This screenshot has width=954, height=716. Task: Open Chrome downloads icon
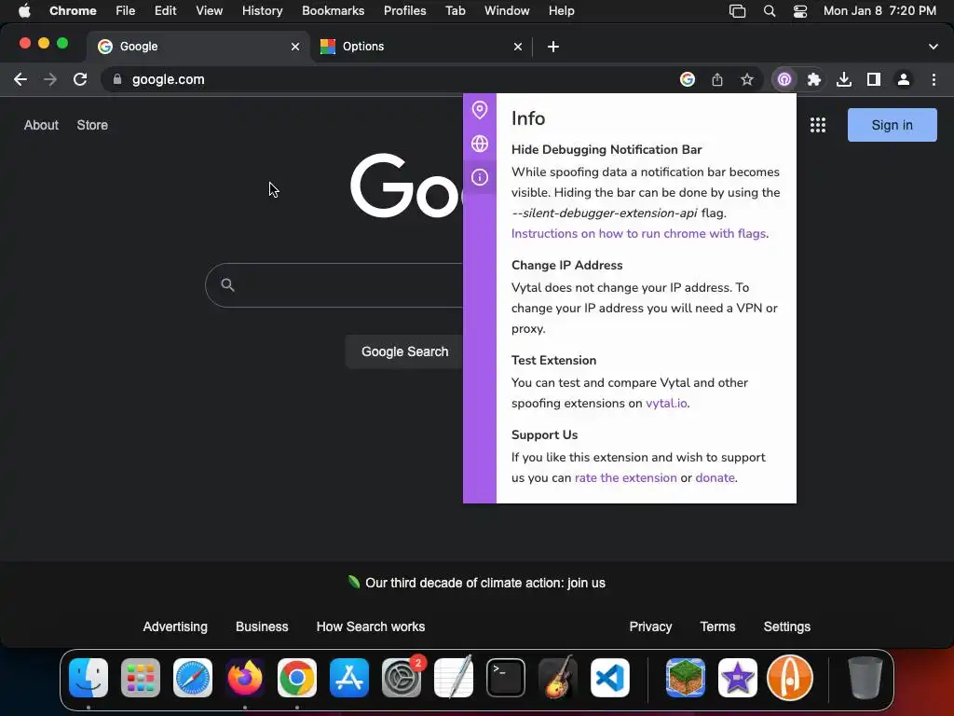(x=844, y=79)
